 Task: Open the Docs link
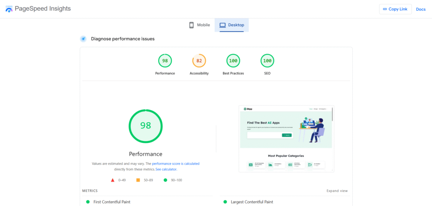pos(421,9)
